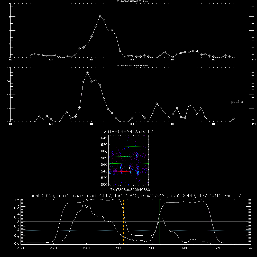Click the '620' label on the heatmap y-axis
Image resolution: width=257 pixels, height=257 pixels.
tap(104, 145)
